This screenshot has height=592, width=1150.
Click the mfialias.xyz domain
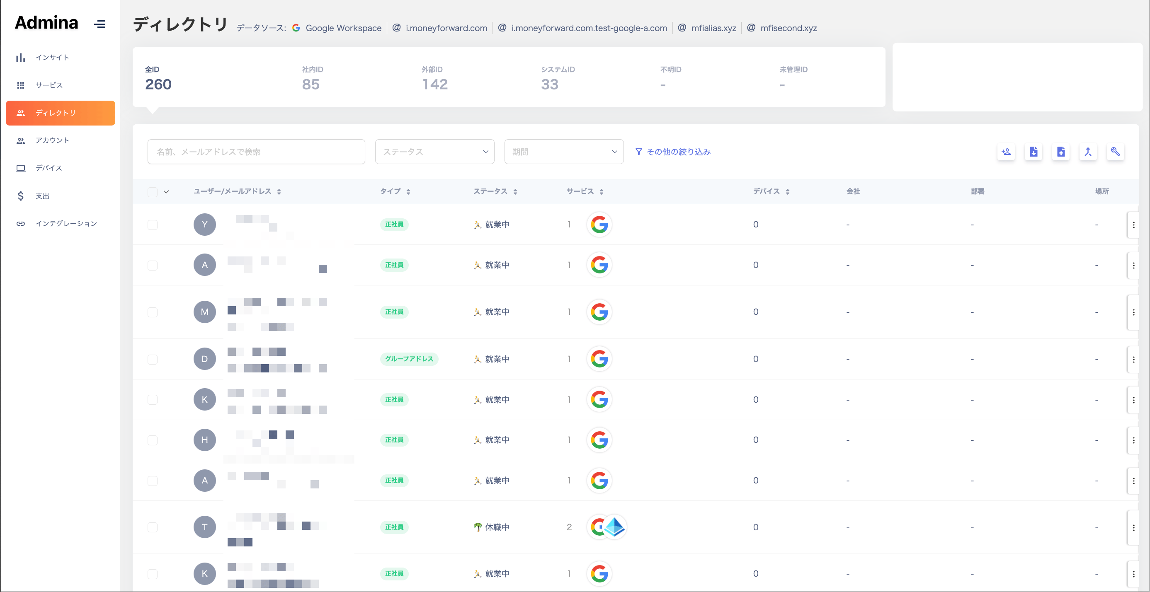[707, 28]
